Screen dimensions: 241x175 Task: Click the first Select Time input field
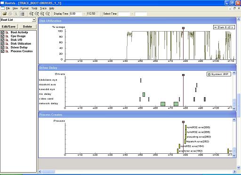pyautogui.click(x=124, y=14)
